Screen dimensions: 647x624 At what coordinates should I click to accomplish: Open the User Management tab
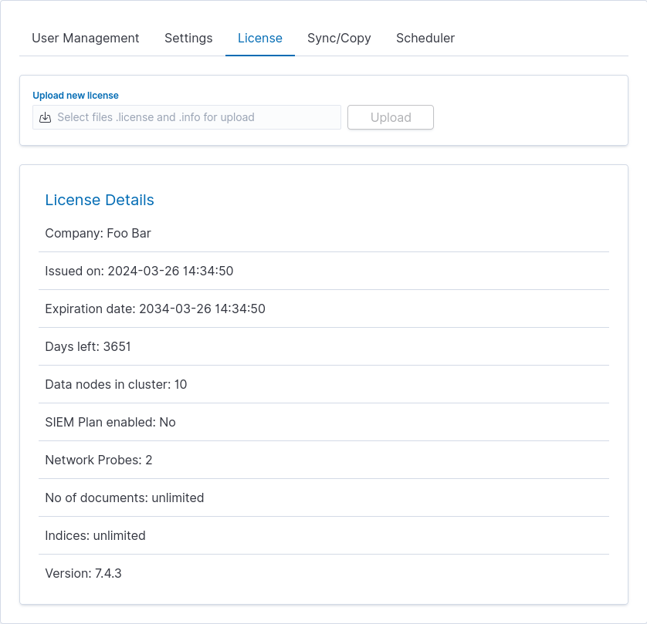pos(86,38)
